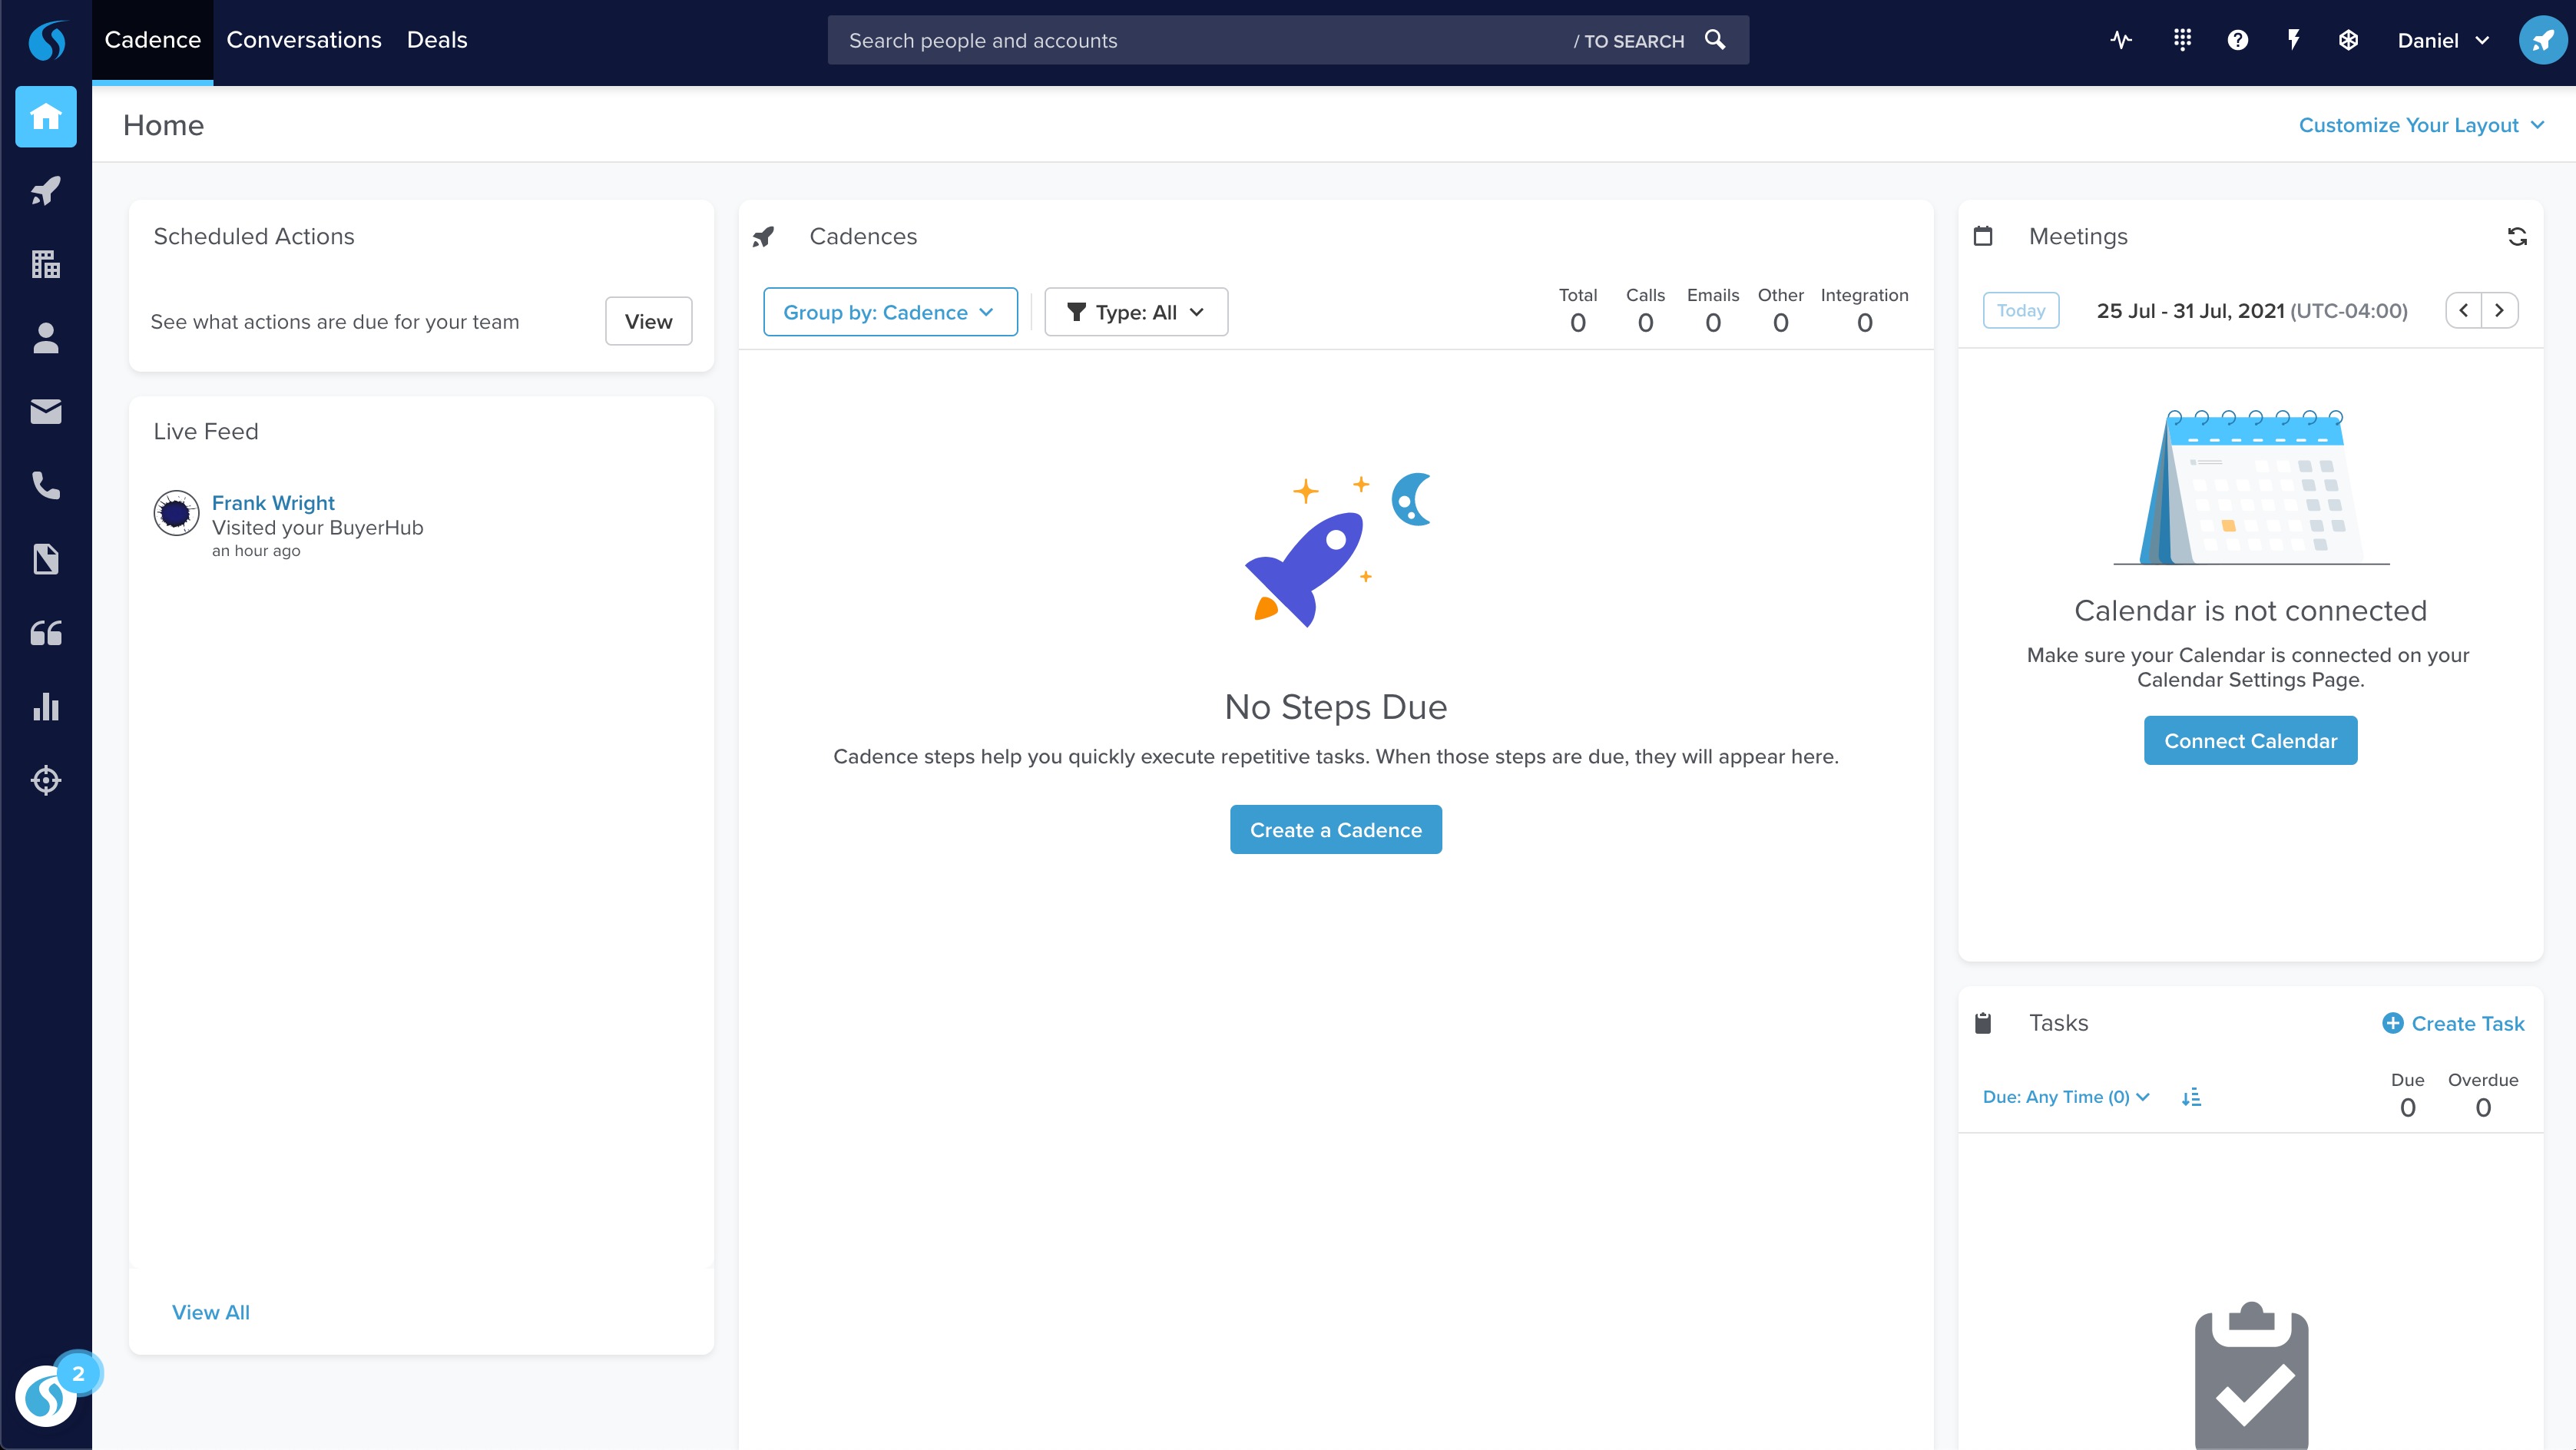Open the Type: All filter dropdown
Screen dimensions: 2576x1450
[1135, 312]
